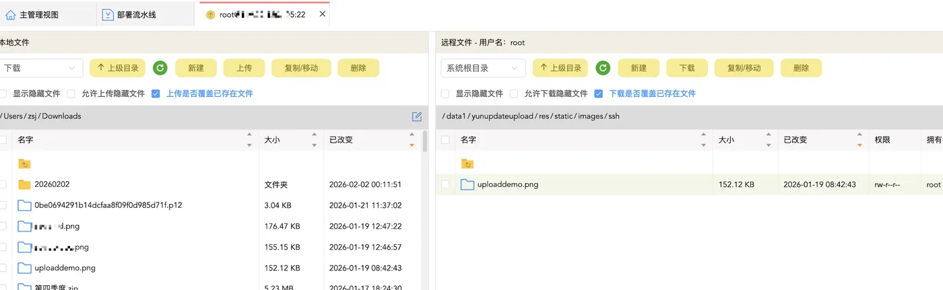Click the edit local path pencil icon
This screenshot has height=290, width=943.
(417, 116)
